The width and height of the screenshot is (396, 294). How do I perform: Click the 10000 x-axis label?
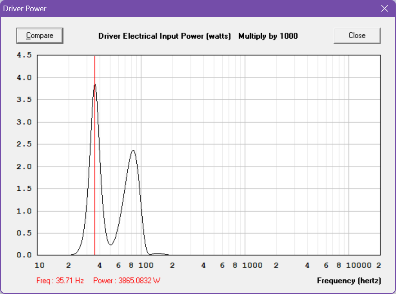359,265
